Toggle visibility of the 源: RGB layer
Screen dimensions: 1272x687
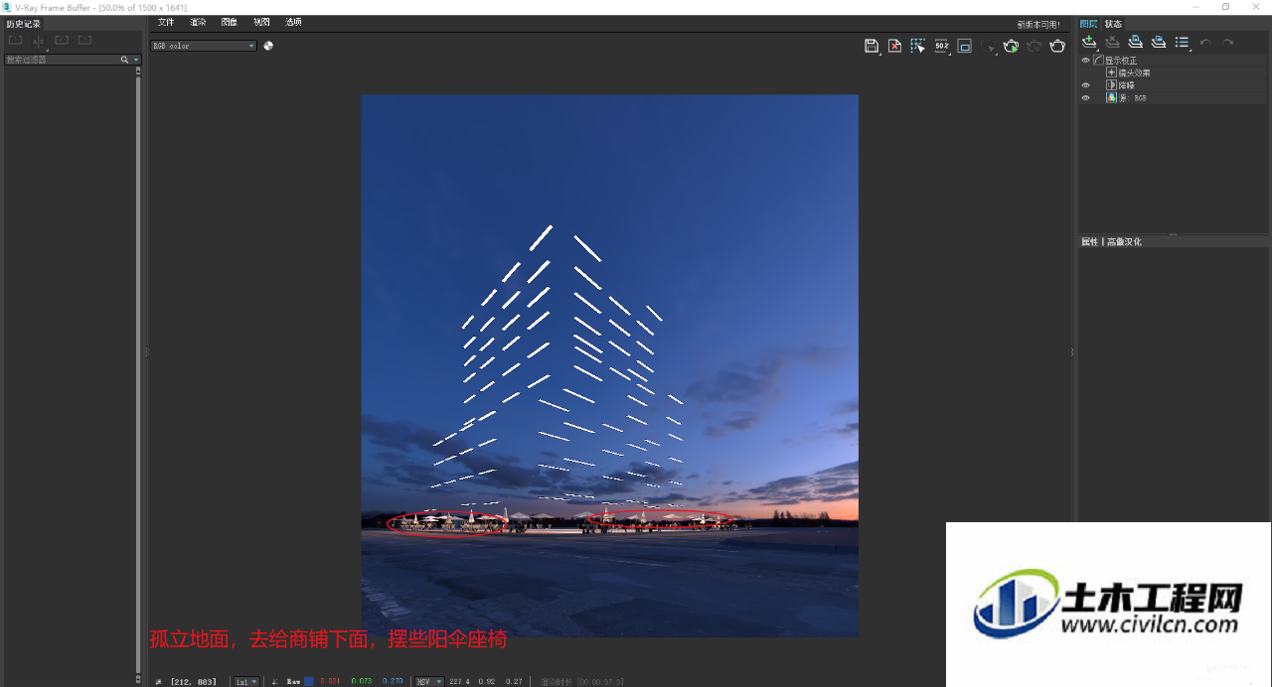[x=1085, y=98]
